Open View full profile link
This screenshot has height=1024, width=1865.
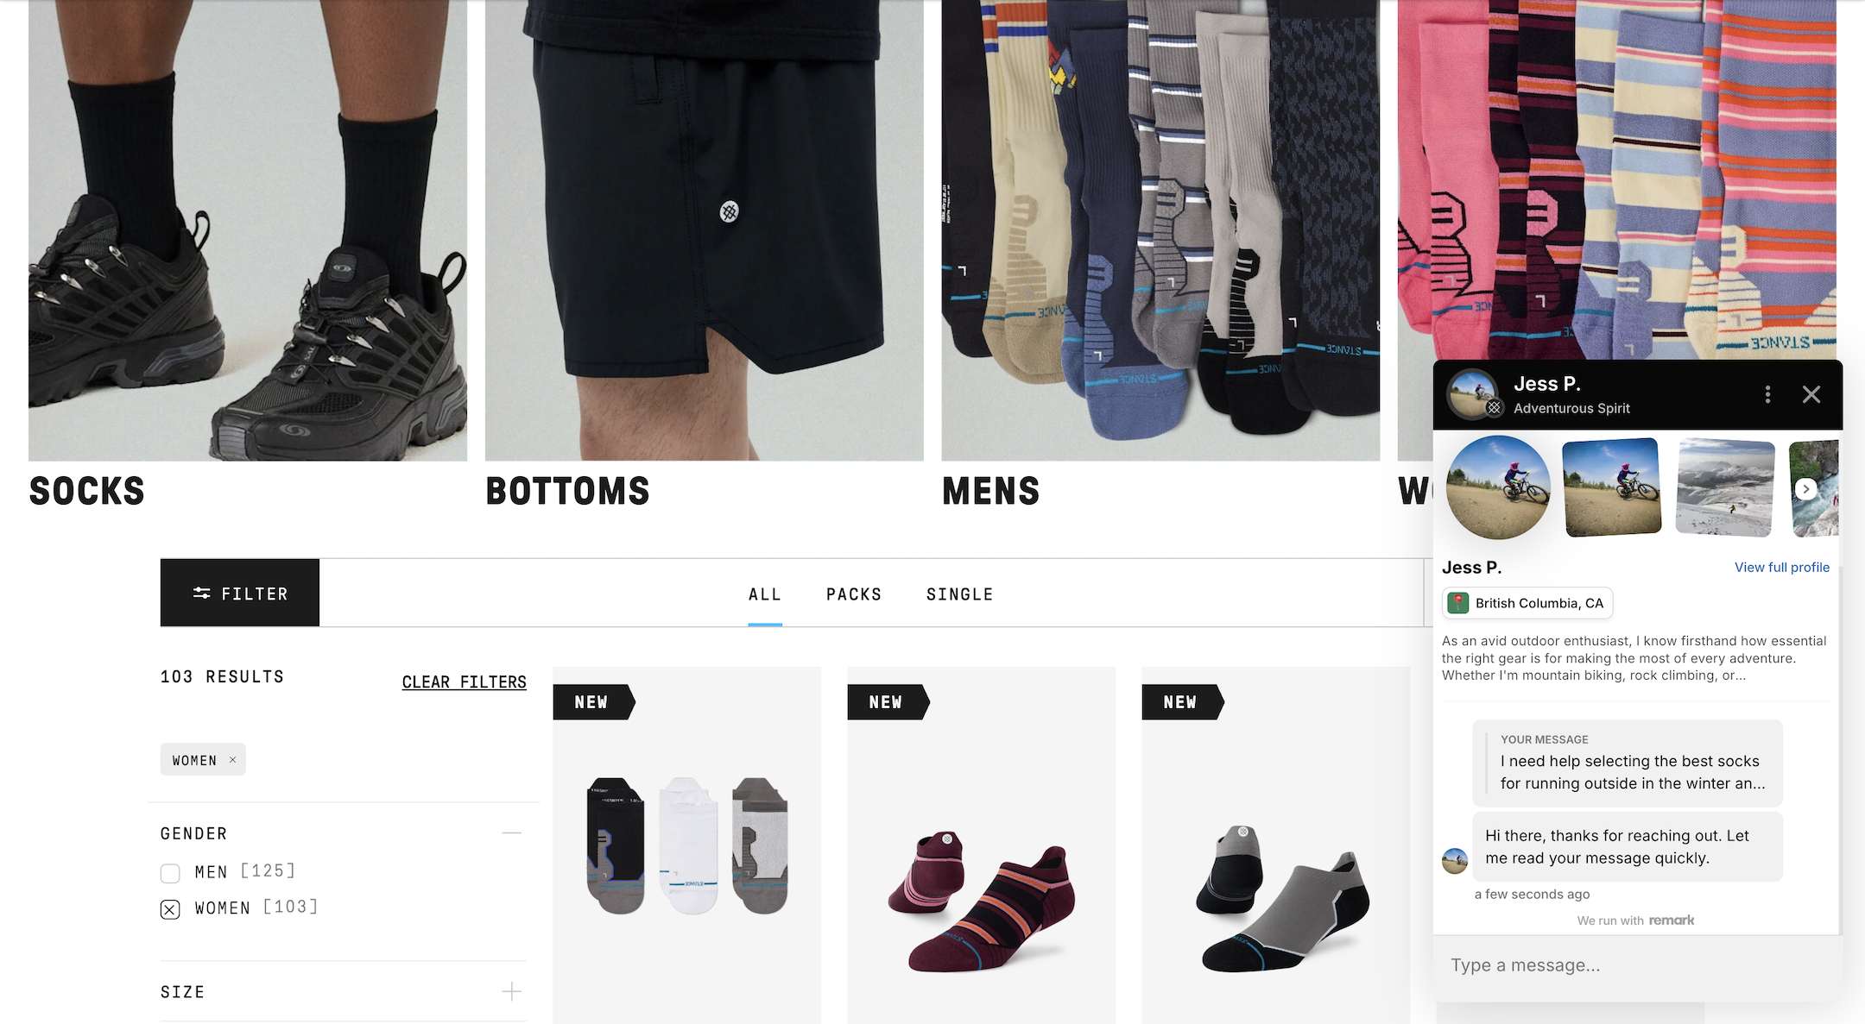coord(1782,567)
